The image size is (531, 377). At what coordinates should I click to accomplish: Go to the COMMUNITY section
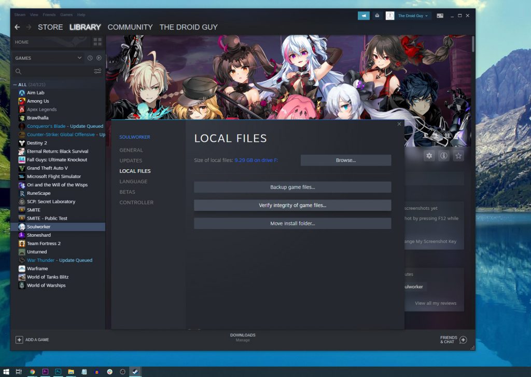130,27
